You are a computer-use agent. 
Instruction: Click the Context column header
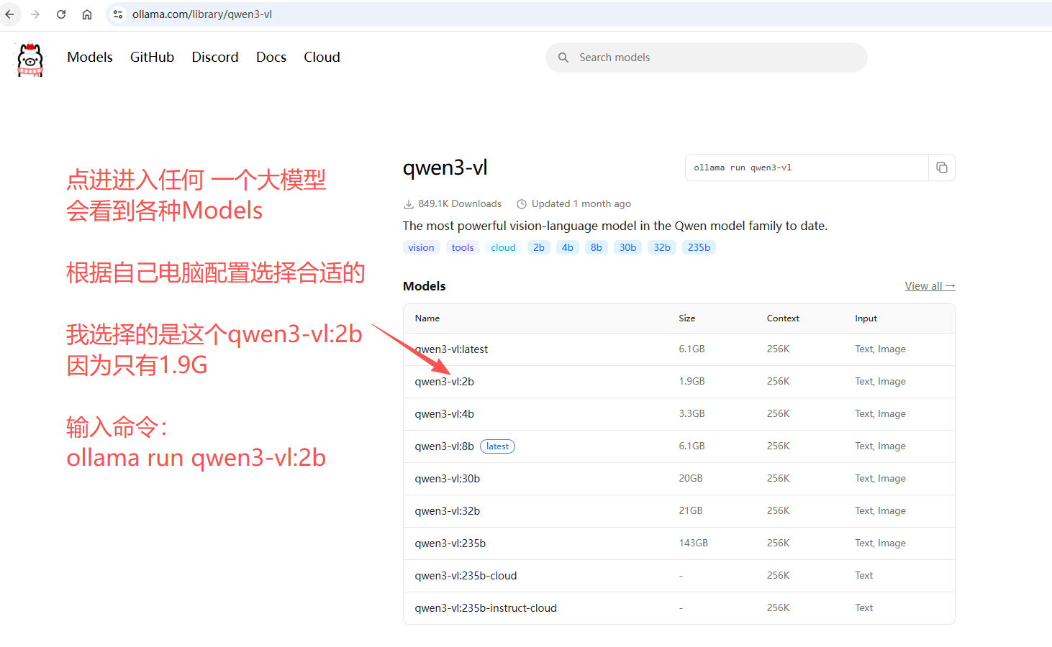click(783, 318)
